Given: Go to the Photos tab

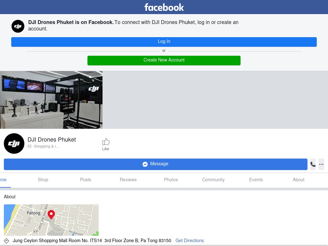Looking at the screenshot, I should [171, 180].
